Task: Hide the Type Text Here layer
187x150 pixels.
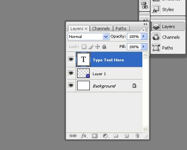Action: [71, 59]
